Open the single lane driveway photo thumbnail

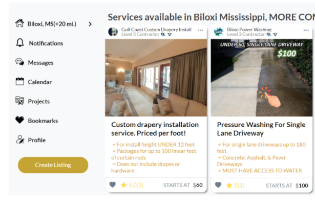click(x=262, y=78)
